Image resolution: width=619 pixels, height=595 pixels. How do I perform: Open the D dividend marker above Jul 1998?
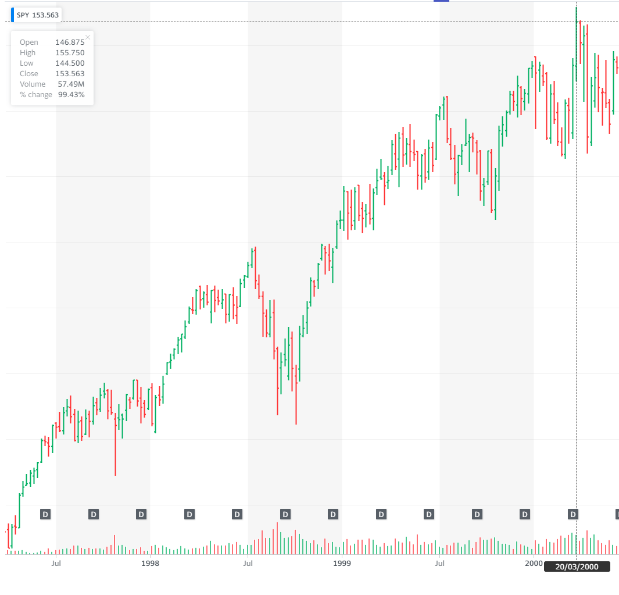coord(237,514)
